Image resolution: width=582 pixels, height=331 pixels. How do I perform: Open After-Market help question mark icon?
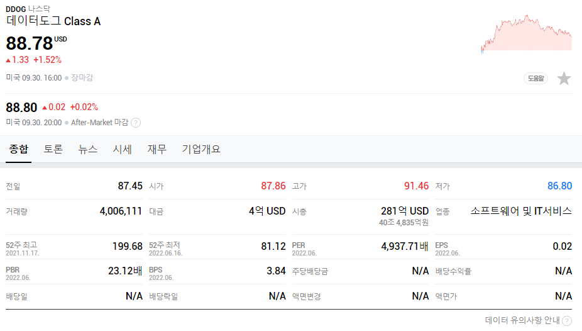click(x=136, y=123)
